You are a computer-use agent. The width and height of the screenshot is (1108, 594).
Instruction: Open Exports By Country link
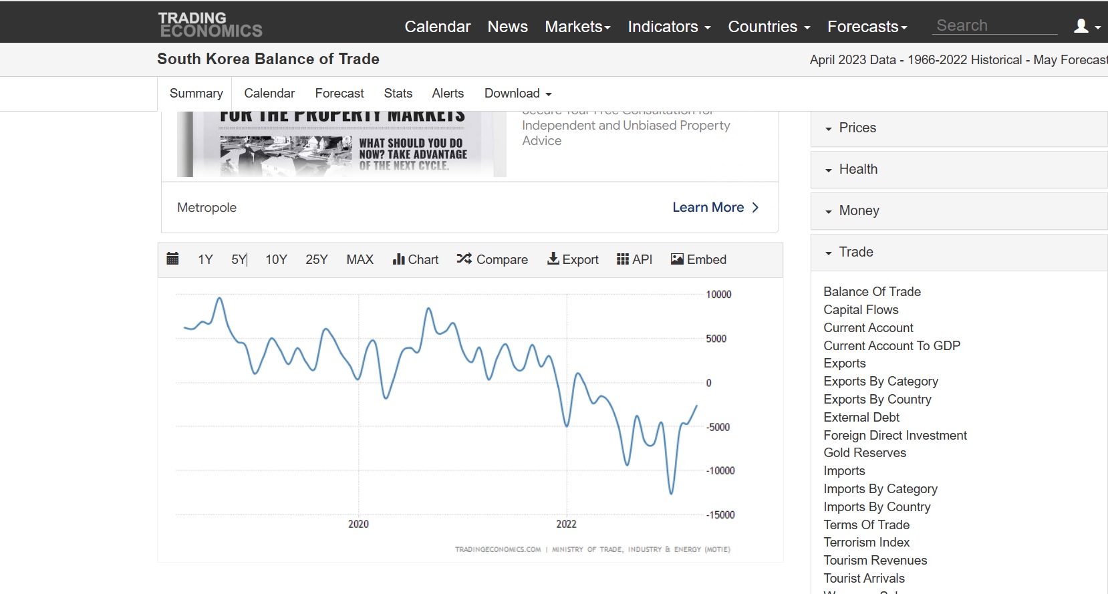877,400
